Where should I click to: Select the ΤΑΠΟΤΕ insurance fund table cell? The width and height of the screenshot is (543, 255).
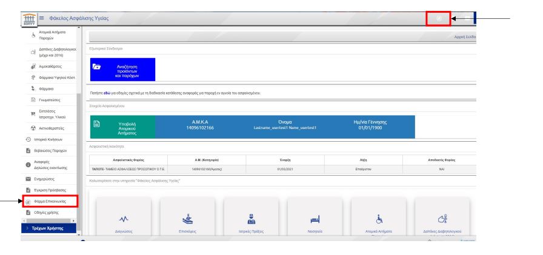[x=128, y=169]
